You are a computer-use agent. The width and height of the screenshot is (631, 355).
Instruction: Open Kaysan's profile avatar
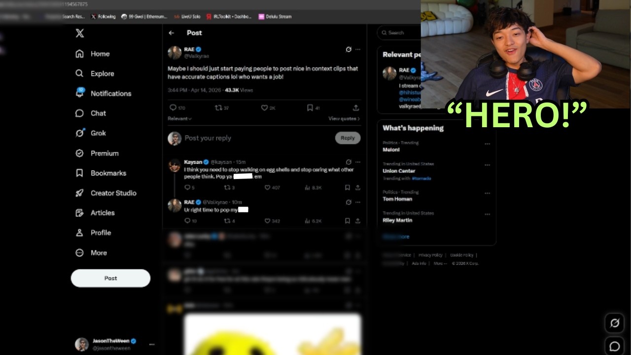(175, 166)
